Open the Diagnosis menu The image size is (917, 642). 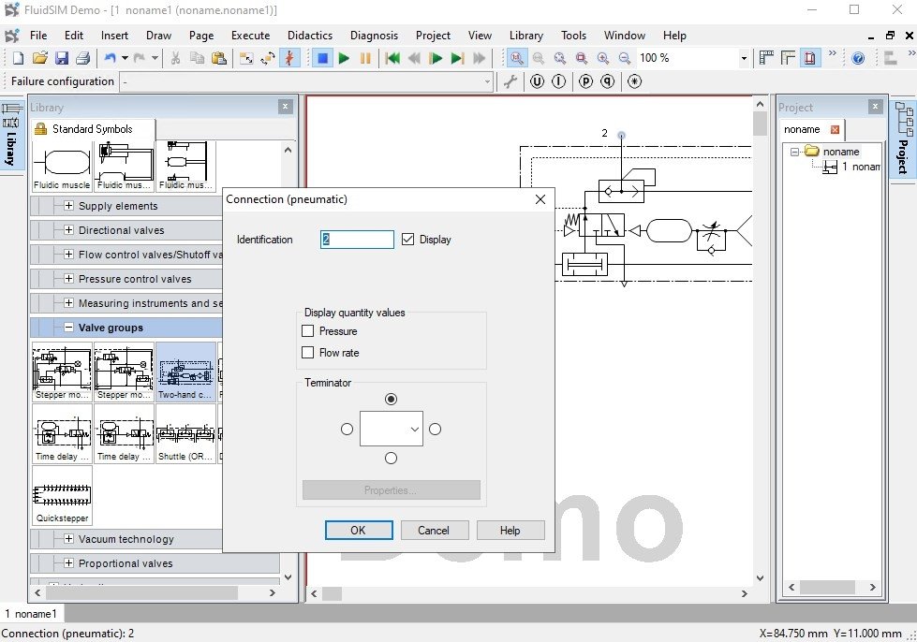click(x=374, y=36)
